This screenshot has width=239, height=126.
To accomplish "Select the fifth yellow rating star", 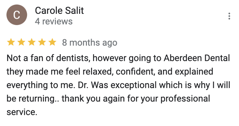I will click(52, 42).
